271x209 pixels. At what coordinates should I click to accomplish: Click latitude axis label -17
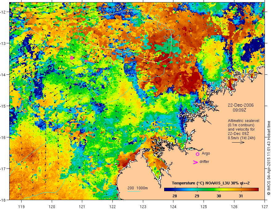point(3,169)
